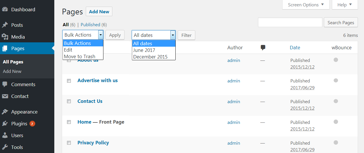The width and height of the screenshot is (364, 153).
Task: Select December 2015 date option
Action: point(154,57)
